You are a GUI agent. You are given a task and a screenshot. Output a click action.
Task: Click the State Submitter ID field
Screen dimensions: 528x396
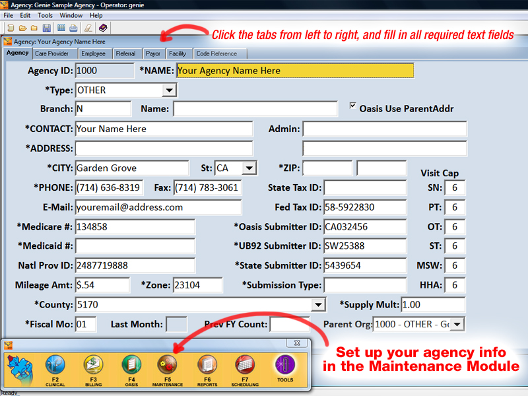(x=365, y=265)
